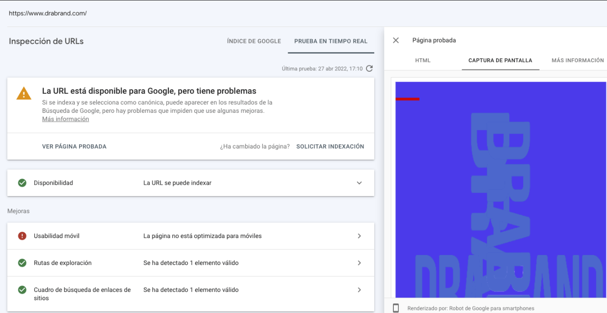This screenshot has width=607, height=313.
Task: Click Se ha detectado 1 elemento válido for Rutas
Action: pos(191,263)
